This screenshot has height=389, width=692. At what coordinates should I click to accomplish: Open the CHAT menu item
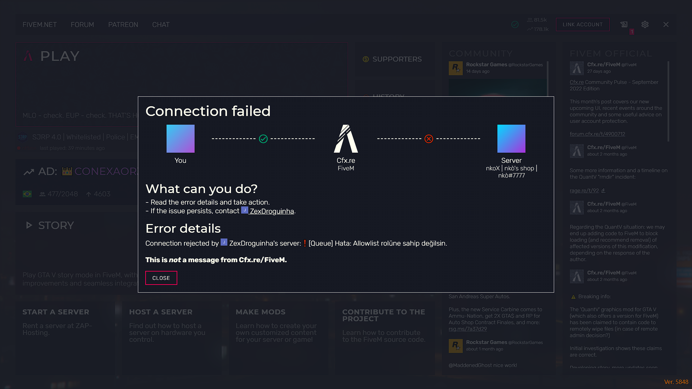161,24
